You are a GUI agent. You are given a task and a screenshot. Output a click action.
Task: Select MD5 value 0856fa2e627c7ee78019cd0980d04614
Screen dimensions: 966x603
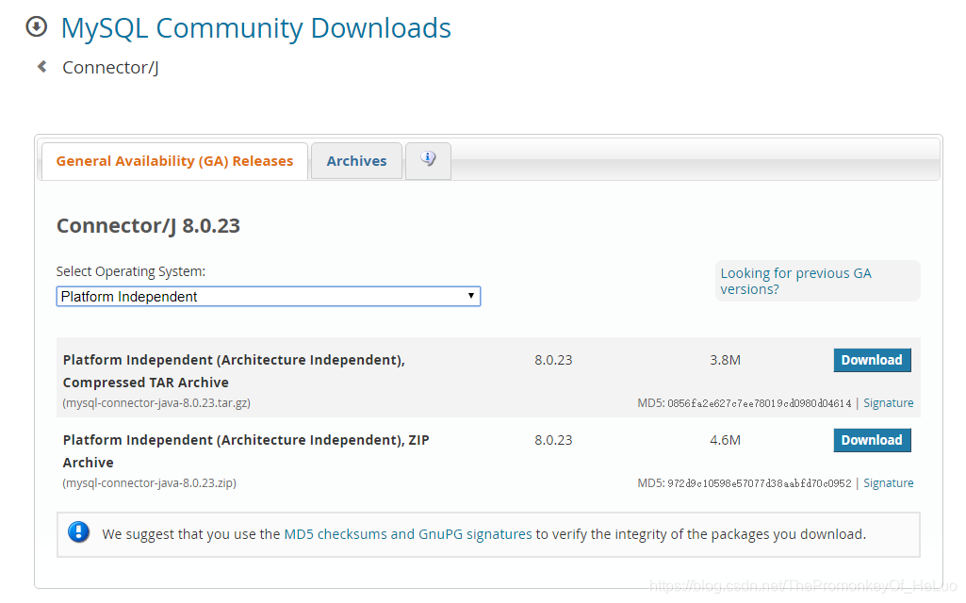[x=759, y=403]
